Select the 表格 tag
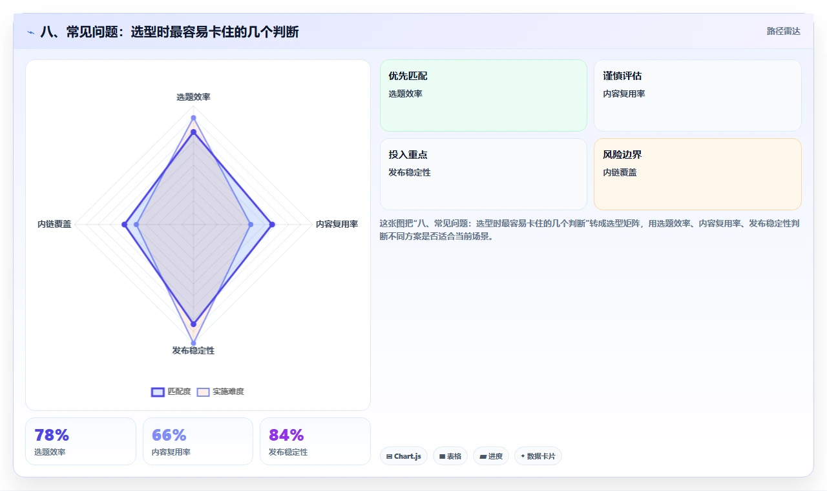The width and height of the screenshot is (827, 491). (x=450, y=456)
